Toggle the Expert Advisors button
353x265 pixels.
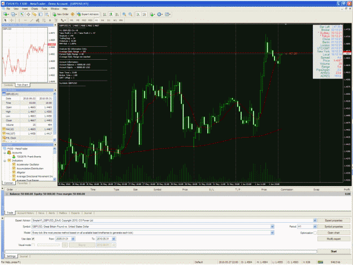tap(88, 15)
